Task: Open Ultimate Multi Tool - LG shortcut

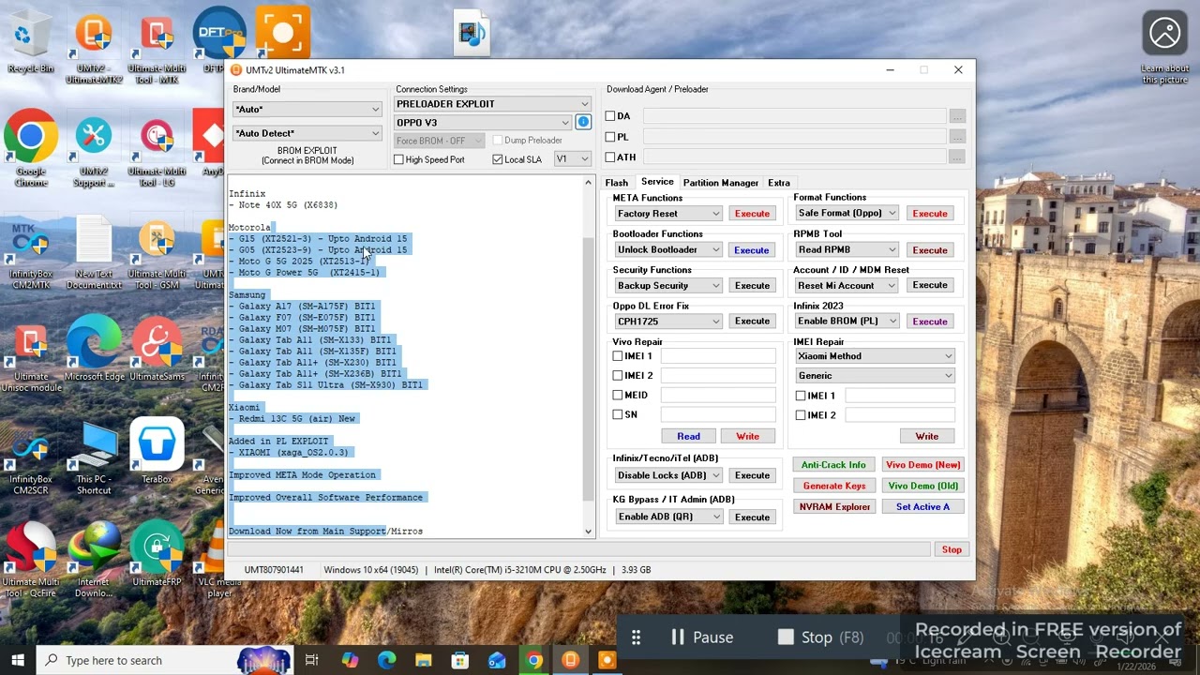Action: (x=157, y=150)
